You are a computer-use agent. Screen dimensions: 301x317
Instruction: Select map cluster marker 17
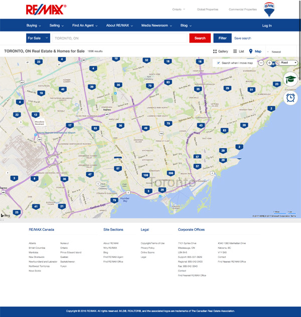[x=70, y=126]
